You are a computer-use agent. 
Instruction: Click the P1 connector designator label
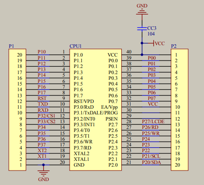[x=11, y=46]
